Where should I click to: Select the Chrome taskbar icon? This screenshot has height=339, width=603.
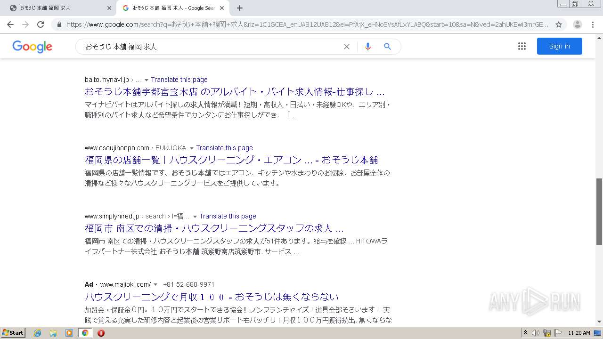85,333
